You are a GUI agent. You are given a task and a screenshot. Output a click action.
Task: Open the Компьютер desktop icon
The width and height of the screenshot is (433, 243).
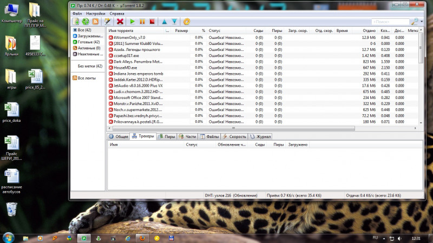(x=11, y=13)
